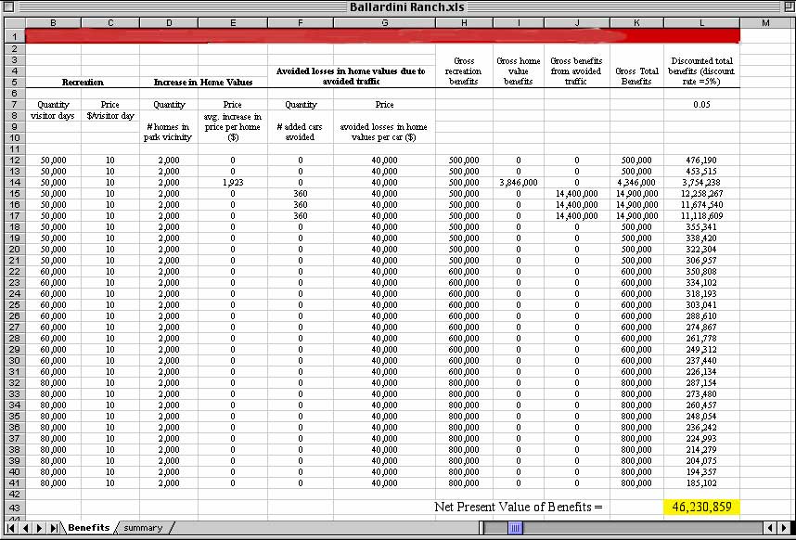The width and height of the screenshot is (796, 540).
Task: Select column G header
Action: tap(384, 22)
